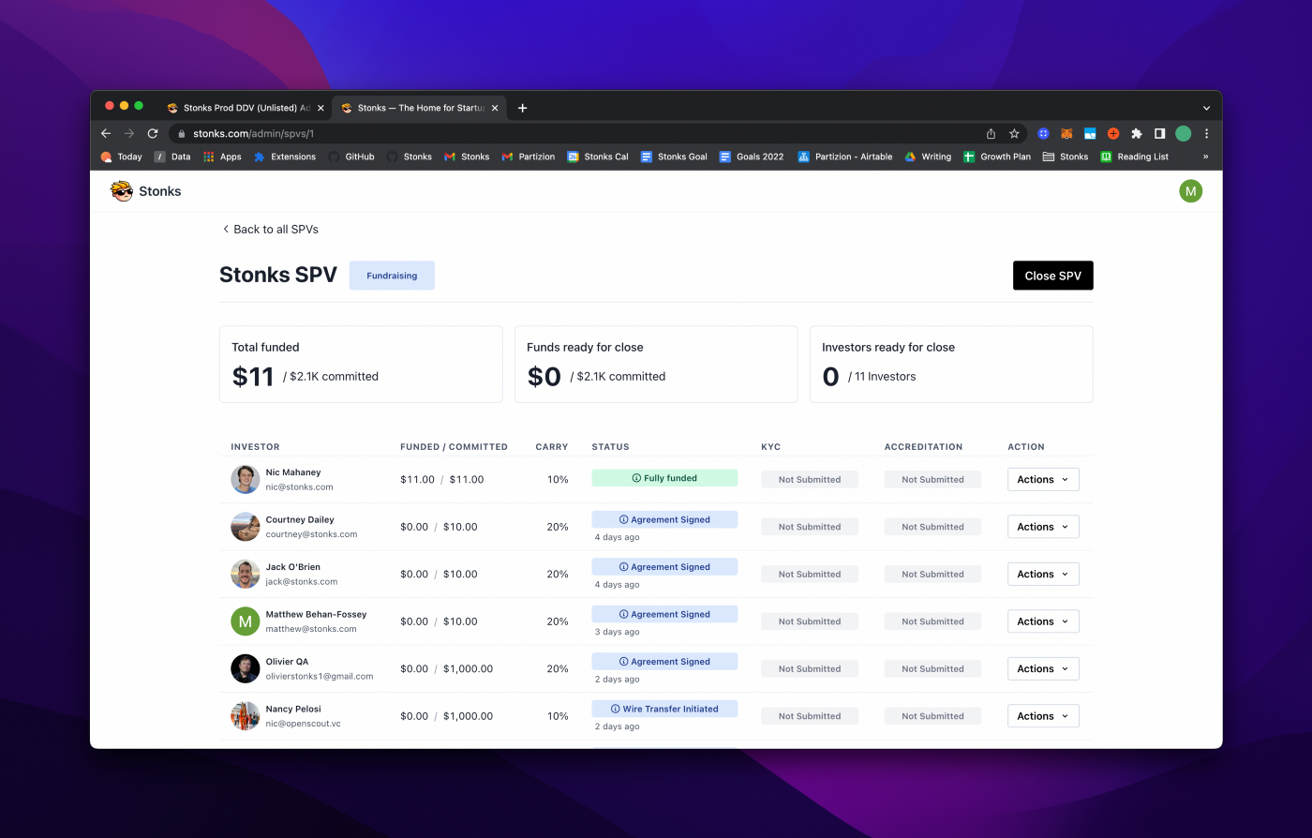Viewport: 1312px width, 838px height.
Task: Open Actions dropdown for Courtney Dailey
Action: point(1043,527)
